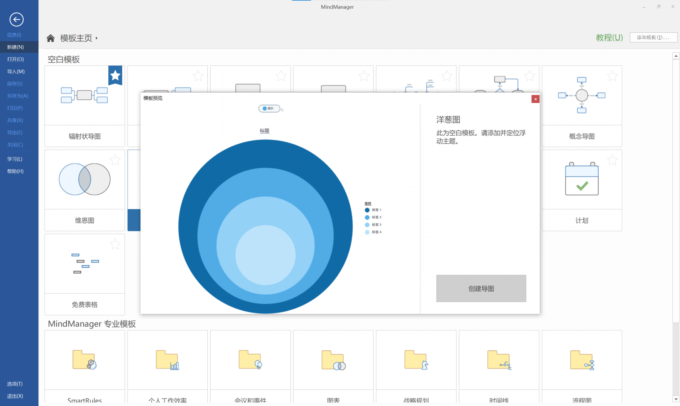Click the 标签 1 dark blue legend dot
The width and height of the screenshot is (680, 406).
tap(367, 210)
